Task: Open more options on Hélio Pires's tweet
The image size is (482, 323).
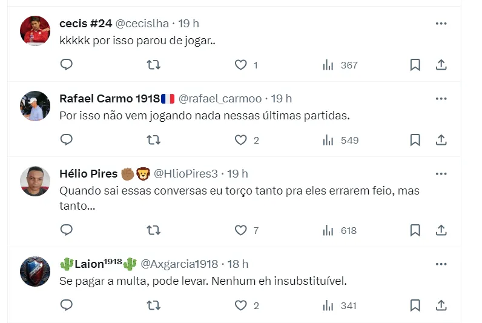Action: (441, 174)
